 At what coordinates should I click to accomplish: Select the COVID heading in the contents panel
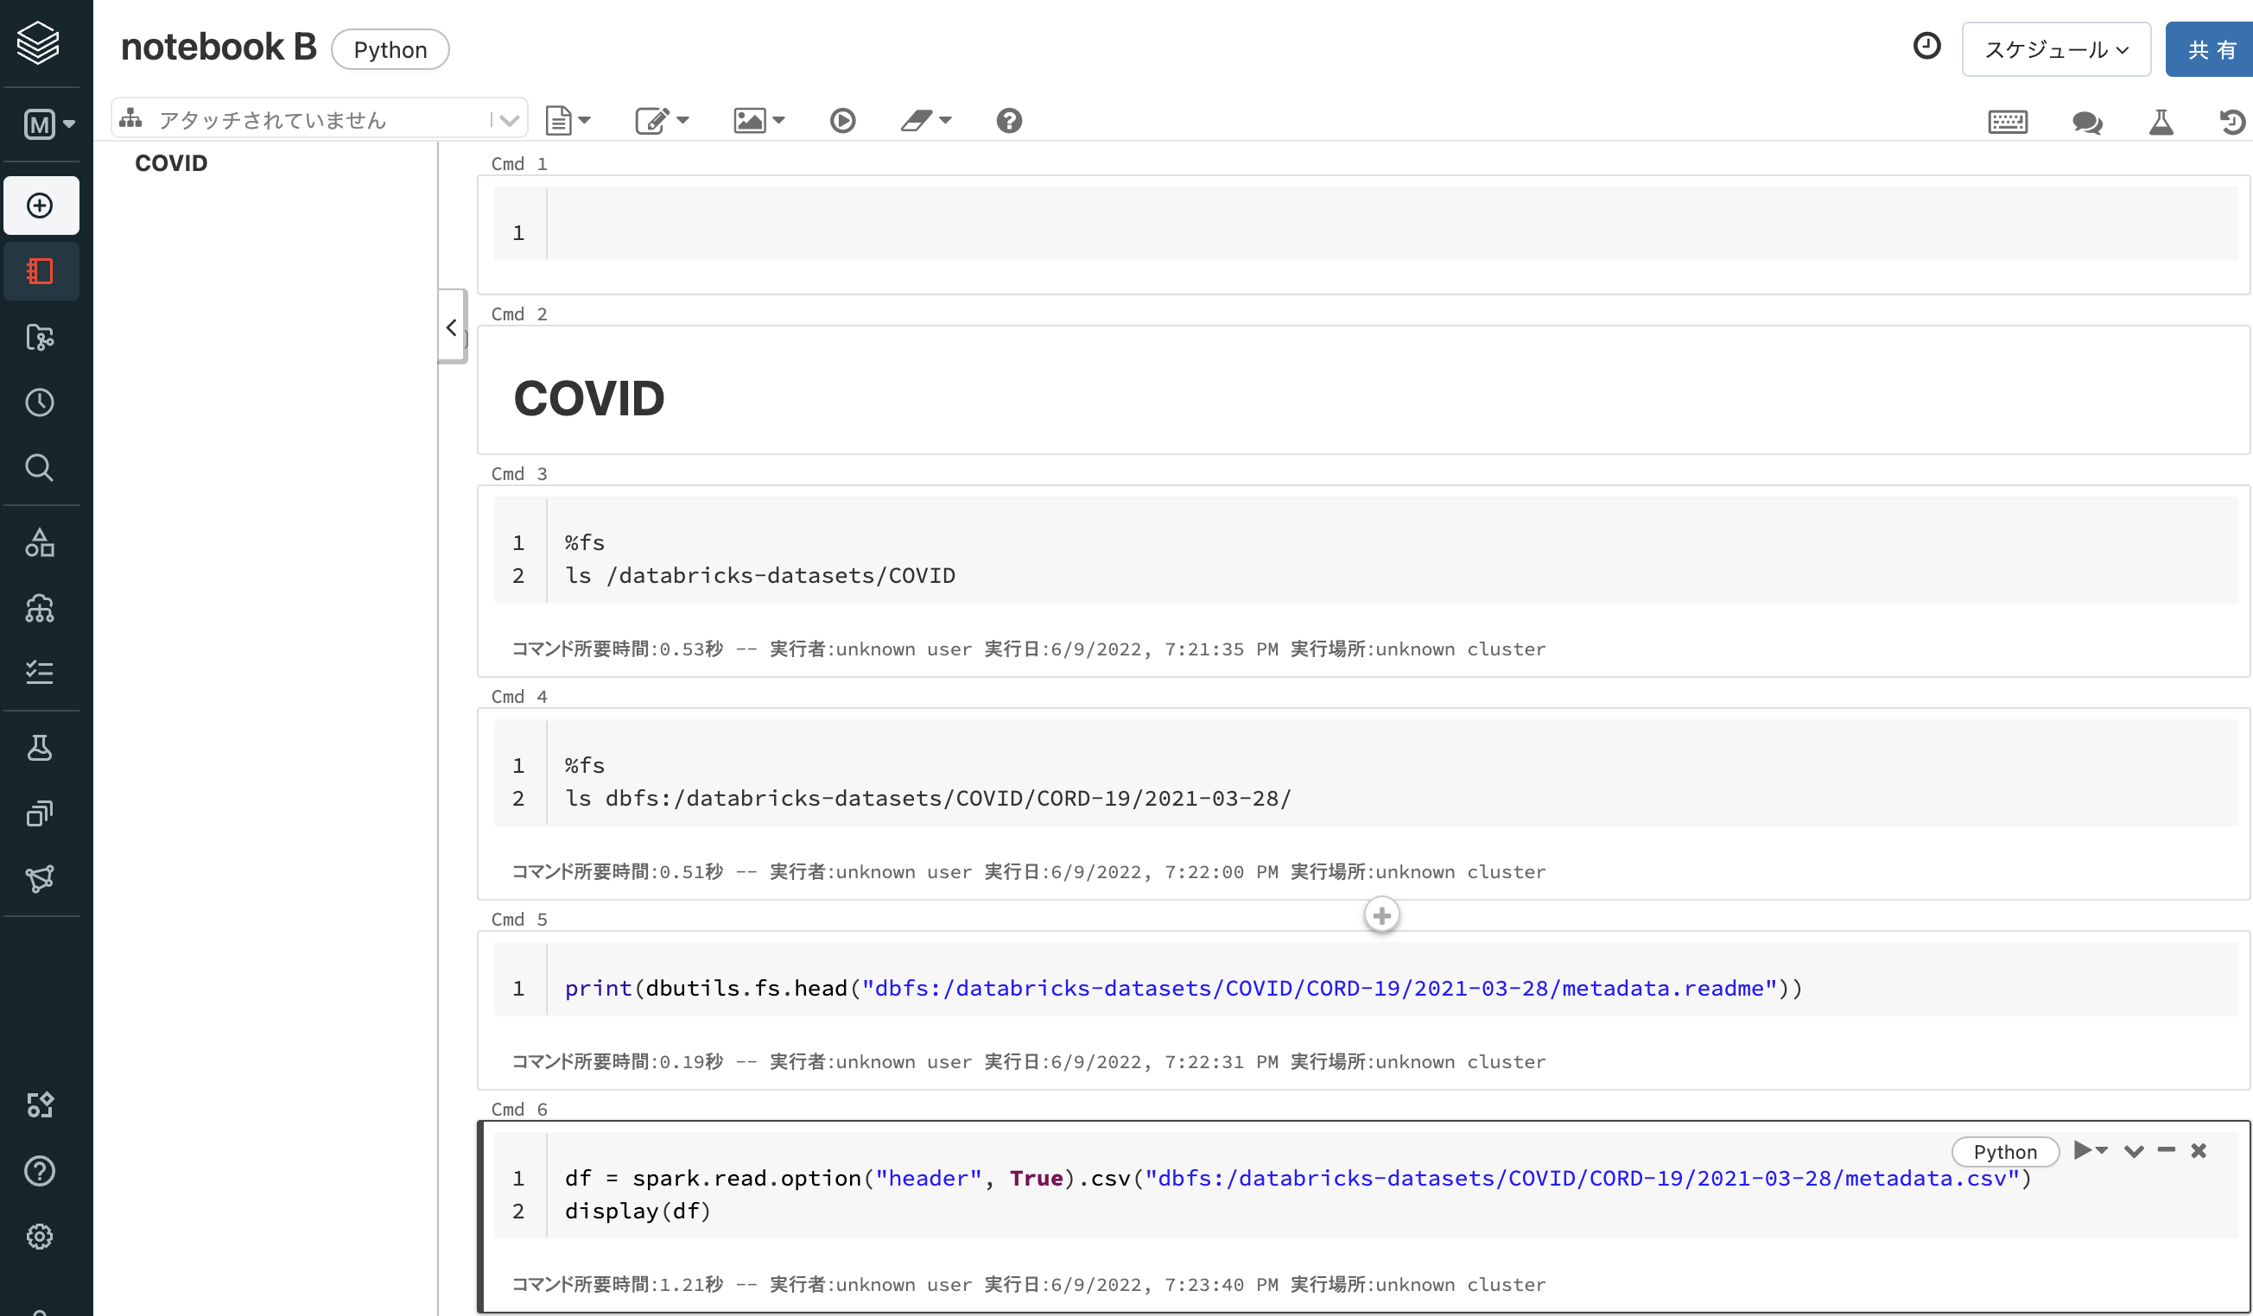tap(172, 162)
